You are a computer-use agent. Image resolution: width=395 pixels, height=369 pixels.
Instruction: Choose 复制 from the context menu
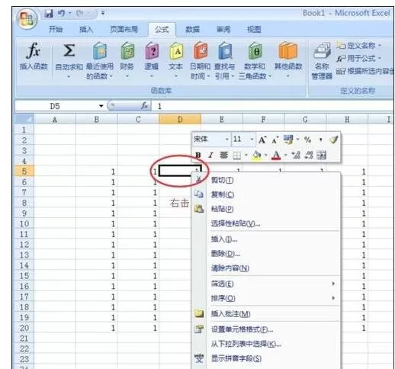[223, 194]
